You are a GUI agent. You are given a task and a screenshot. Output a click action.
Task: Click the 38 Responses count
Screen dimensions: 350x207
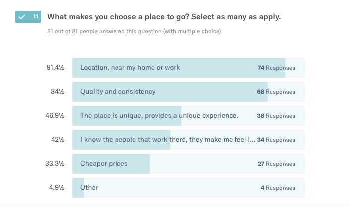coord(276,116)
